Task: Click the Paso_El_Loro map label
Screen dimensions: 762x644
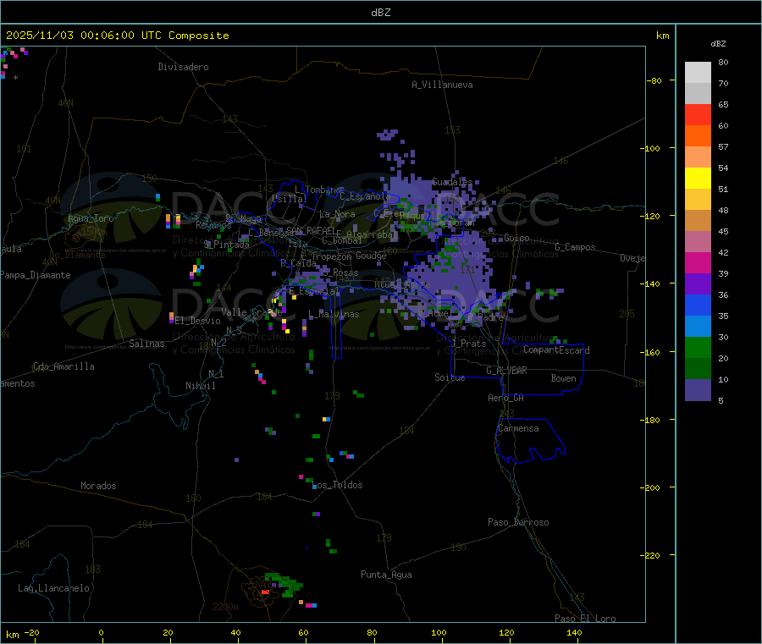Action: [x=585, y=618]
